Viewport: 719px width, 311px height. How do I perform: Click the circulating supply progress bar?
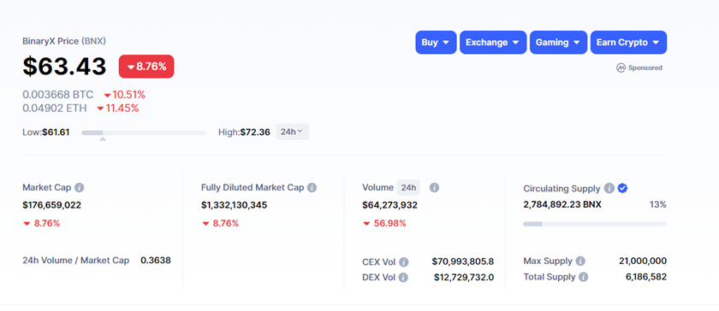595,224
